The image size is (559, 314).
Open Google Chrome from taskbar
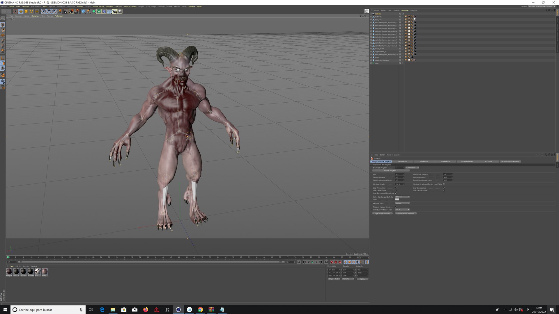200,310
